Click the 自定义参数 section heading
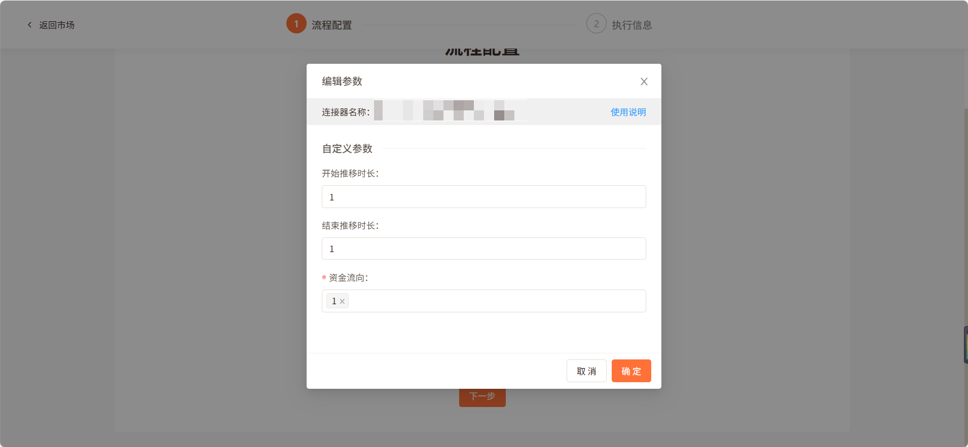This screenshot has height=447, width=968. [347, 148]
